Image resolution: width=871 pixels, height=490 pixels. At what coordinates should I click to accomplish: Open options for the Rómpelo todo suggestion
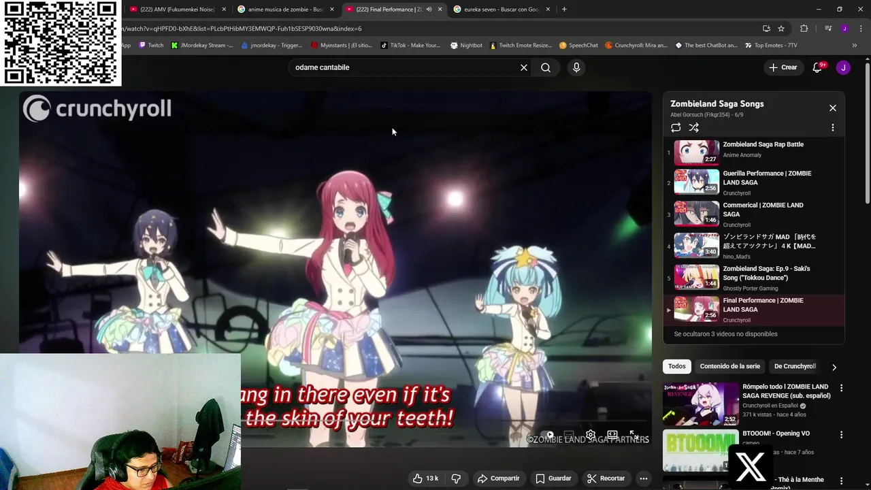(x=841, y=388)
